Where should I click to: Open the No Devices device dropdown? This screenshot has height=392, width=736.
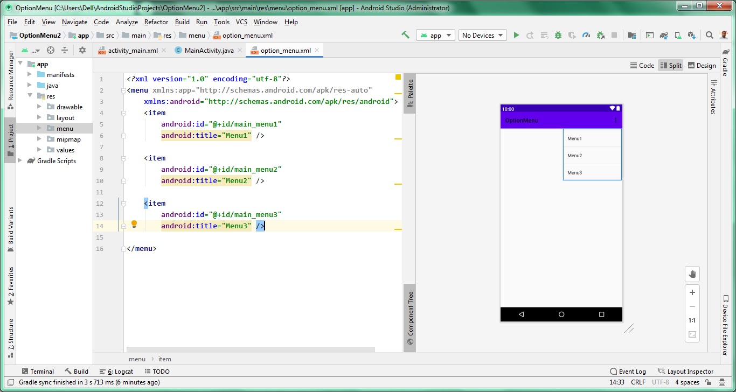pos(481,34)
